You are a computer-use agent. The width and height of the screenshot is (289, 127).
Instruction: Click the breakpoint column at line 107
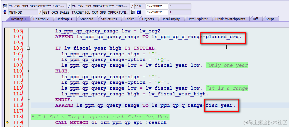point(7,54)
